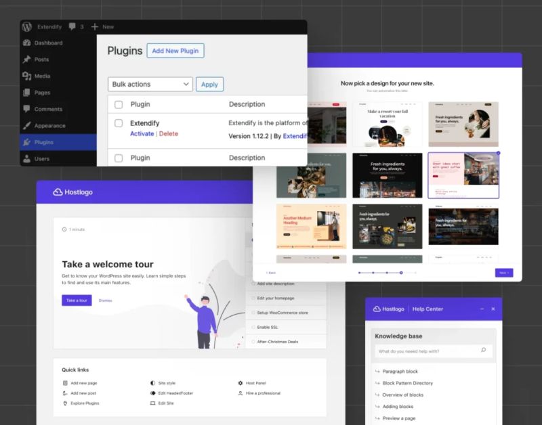This screenshot has height=425, width=542.
Task: Click the Users person icon in sidebar
Action: [x=26, y=159]
